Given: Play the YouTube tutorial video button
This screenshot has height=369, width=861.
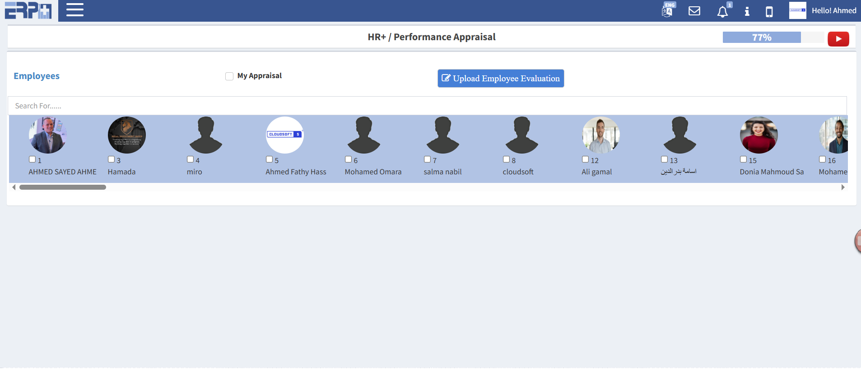Looking at the screenshot, I should pos(838,39).
